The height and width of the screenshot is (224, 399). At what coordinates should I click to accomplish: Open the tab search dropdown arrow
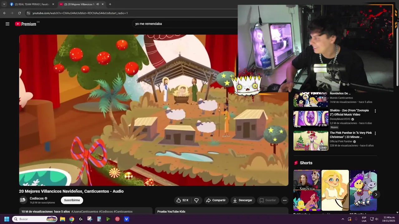4,4
